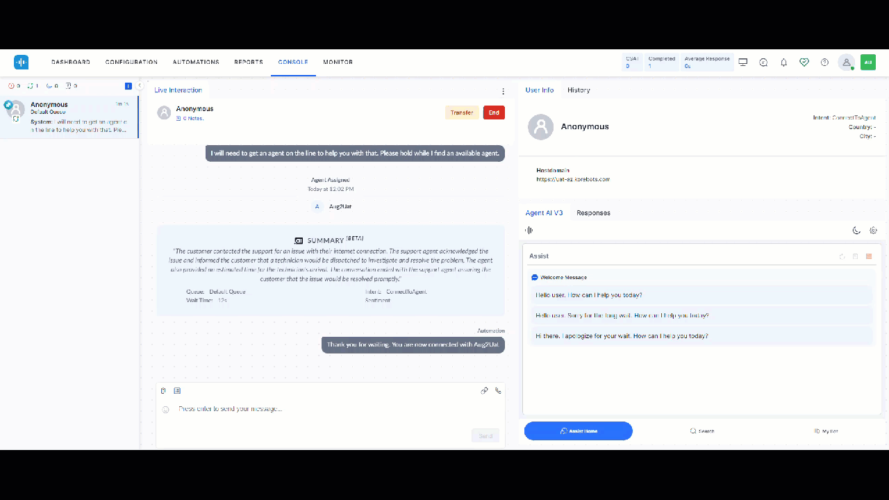The width and height of the screenshot is (889, 500).
Task: Open the notifications bell icon
Action: coord(783,62)
